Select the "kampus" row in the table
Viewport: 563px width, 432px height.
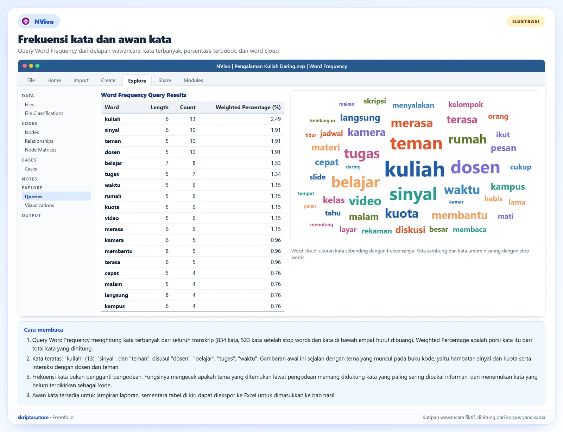tap(192, 306)
